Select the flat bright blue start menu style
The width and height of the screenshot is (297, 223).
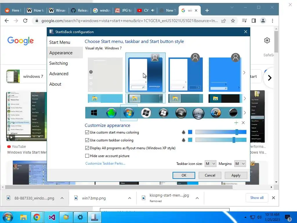(225, 74)
